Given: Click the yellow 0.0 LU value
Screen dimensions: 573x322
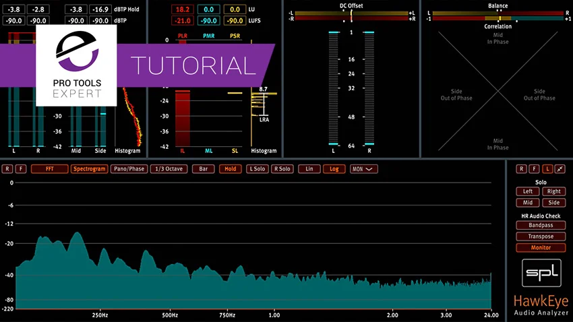Looking at the screenshot, I should [x=235, y=9].
